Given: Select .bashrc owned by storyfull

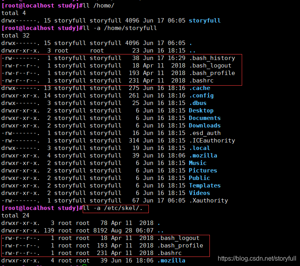Looking at the screenshot, I should [201, 81].
